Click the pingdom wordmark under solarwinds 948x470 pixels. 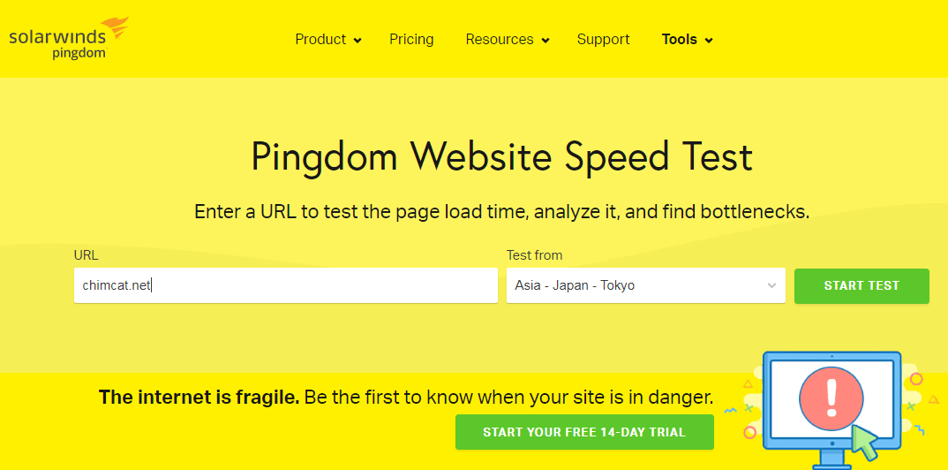tap(79, 53)
